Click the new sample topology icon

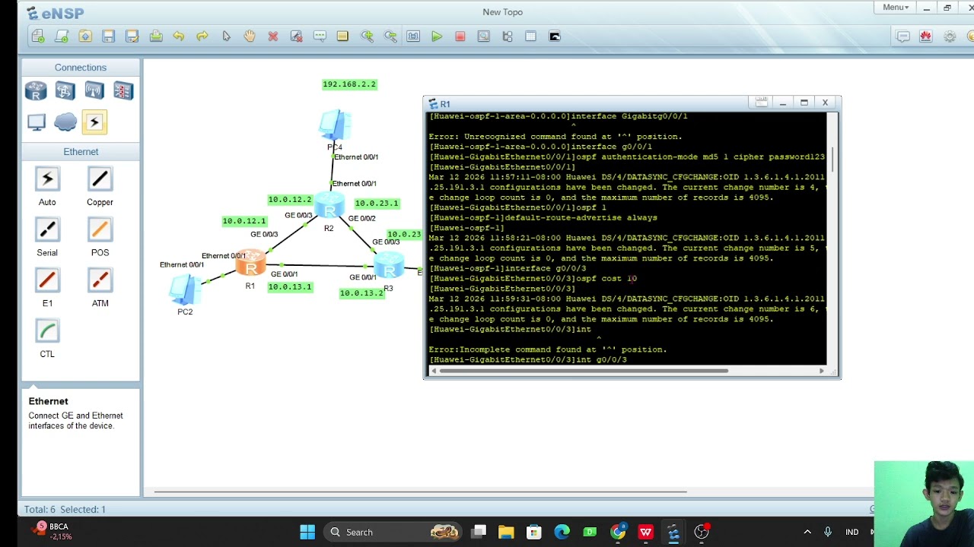pos(62,36)
